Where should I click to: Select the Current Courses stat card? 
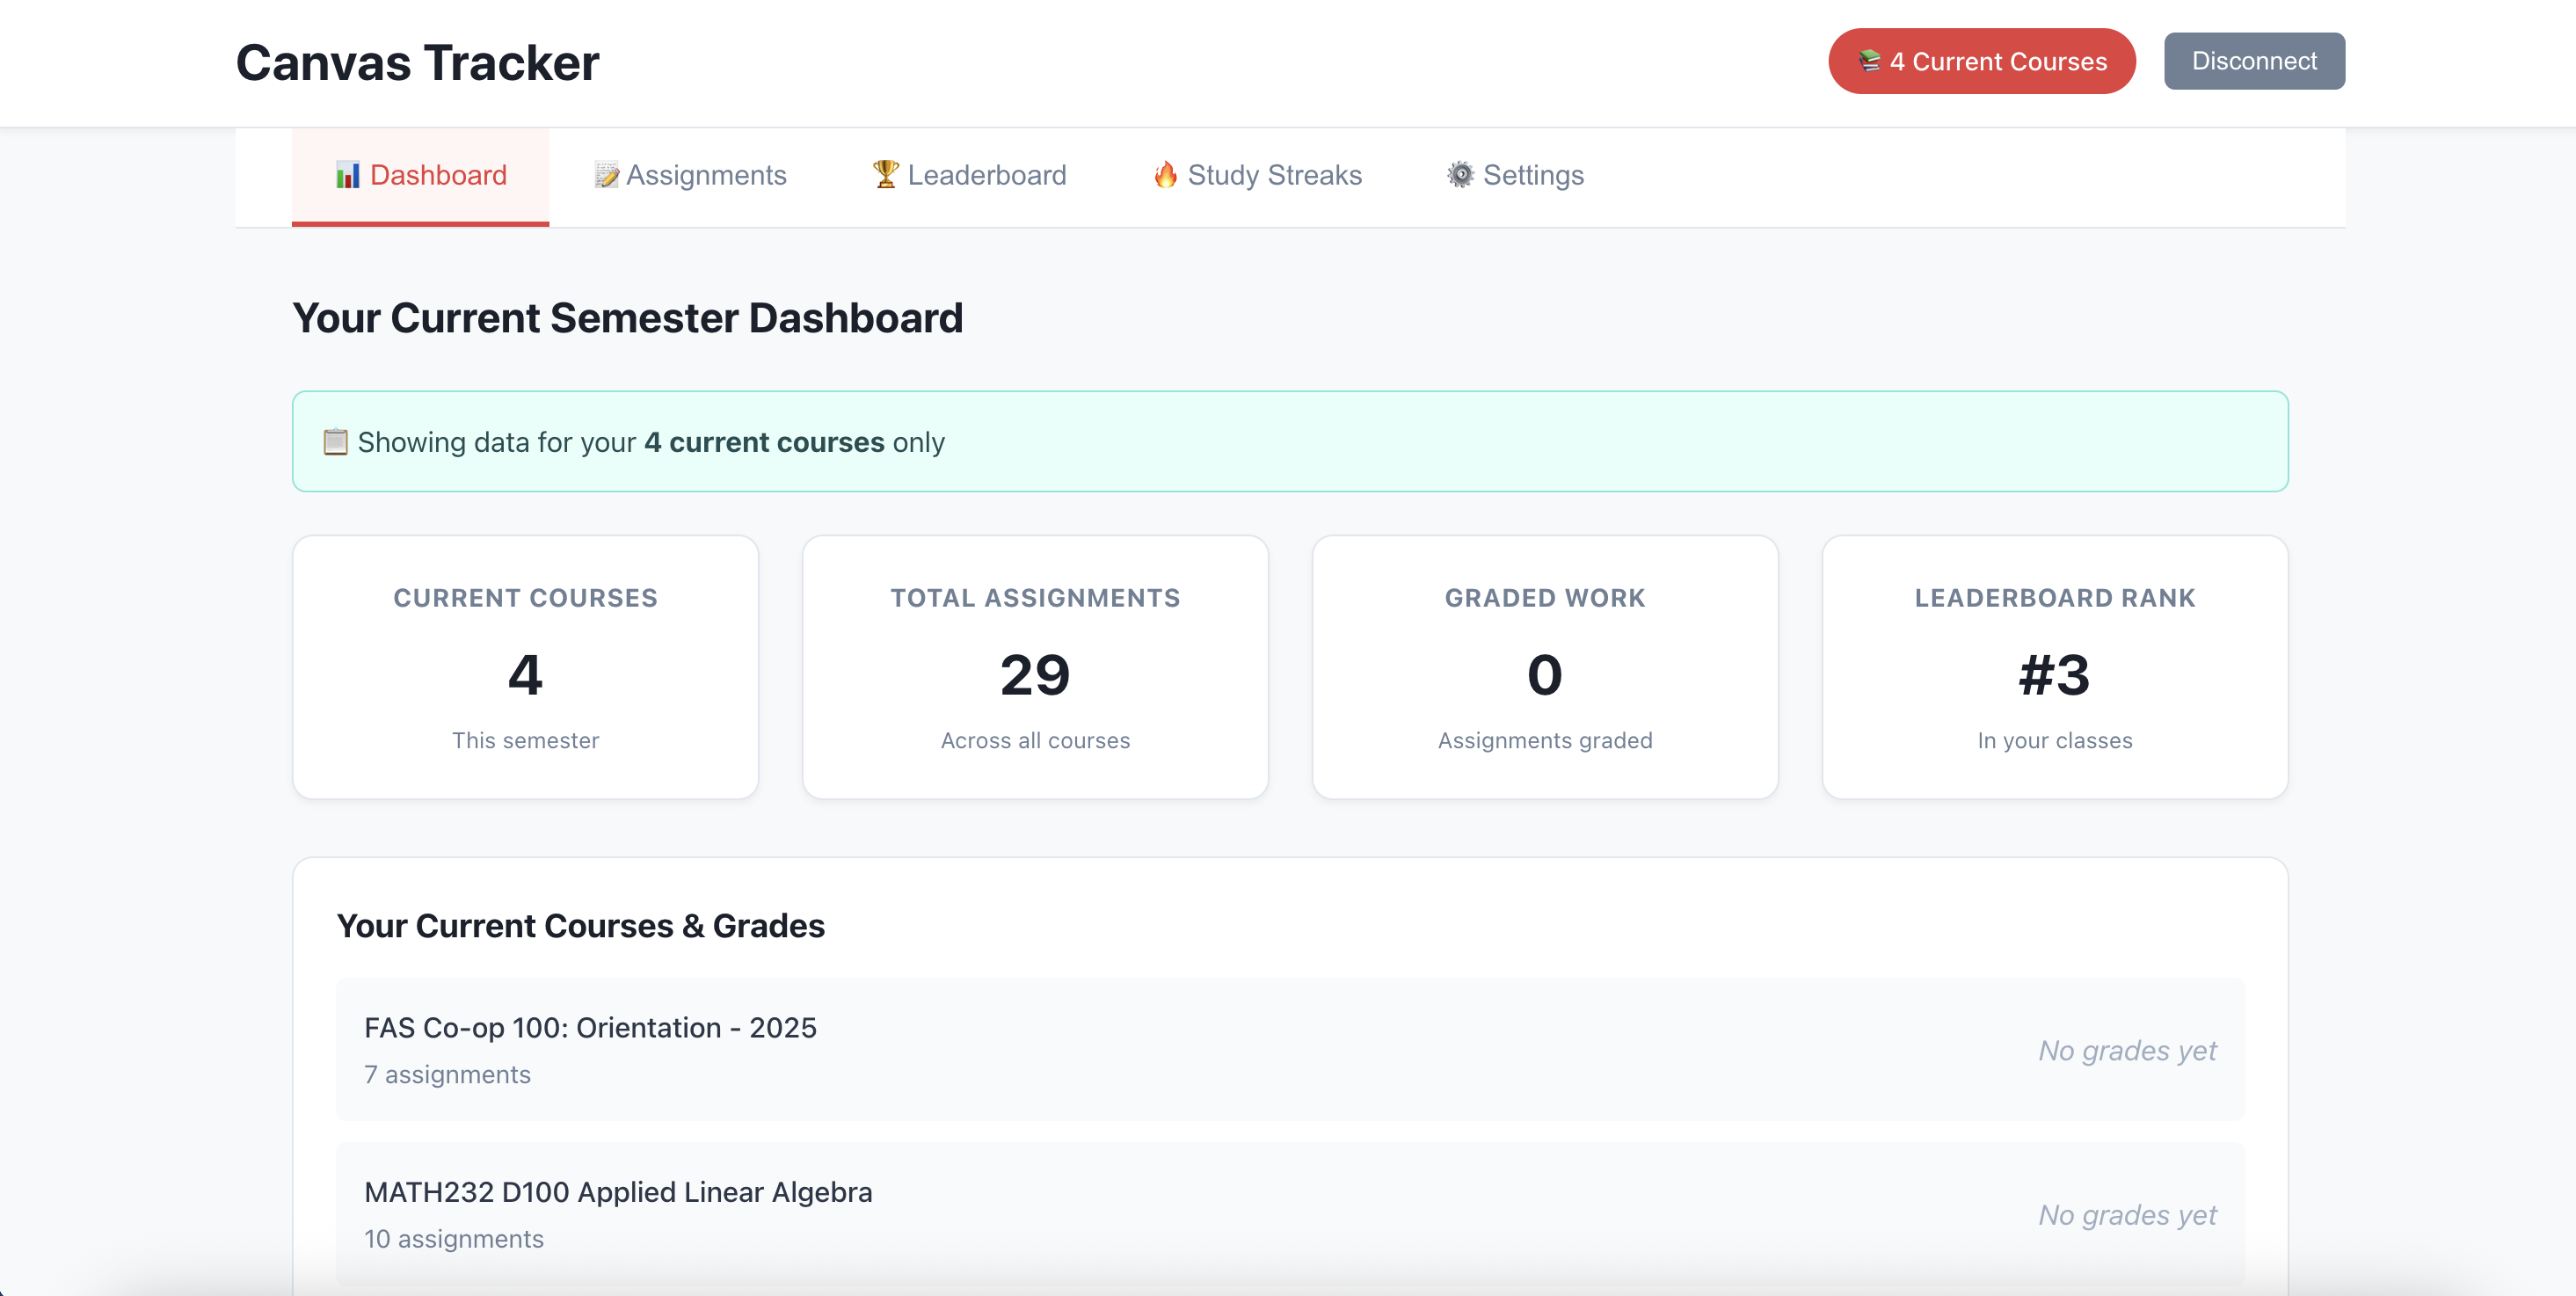point(525,667)
